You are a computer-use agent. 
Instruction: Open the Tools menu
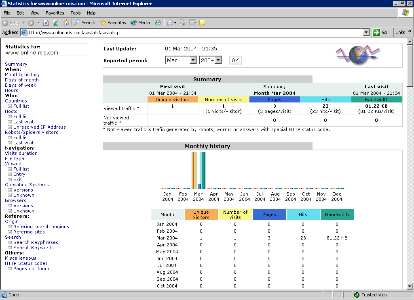75,13
